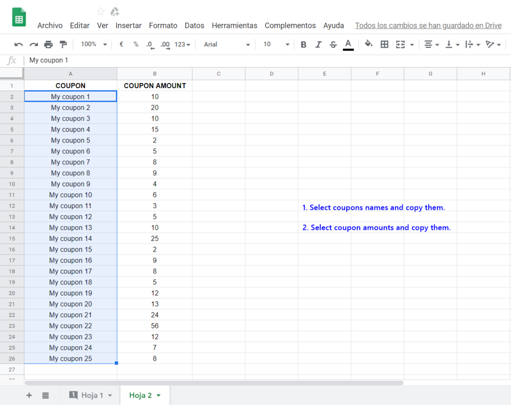Viewport: 511px width, 405px height.
Task: Toggle italic formatting
Action: (318, 44)
